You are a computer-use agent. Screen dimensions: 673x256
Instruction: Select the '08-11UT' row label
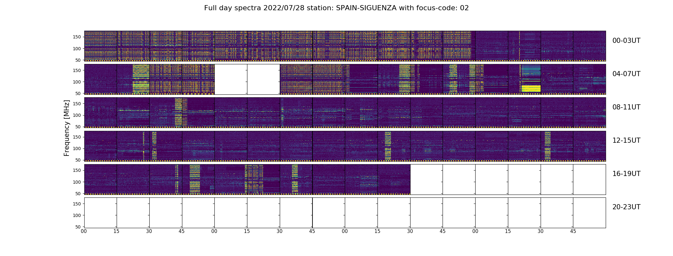627,107
